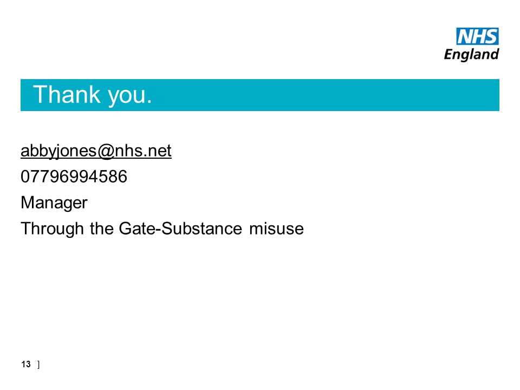
Task: Click the Through the Gate-Substance misuse line
Action: pyautogui.click(x=162, y=229)
